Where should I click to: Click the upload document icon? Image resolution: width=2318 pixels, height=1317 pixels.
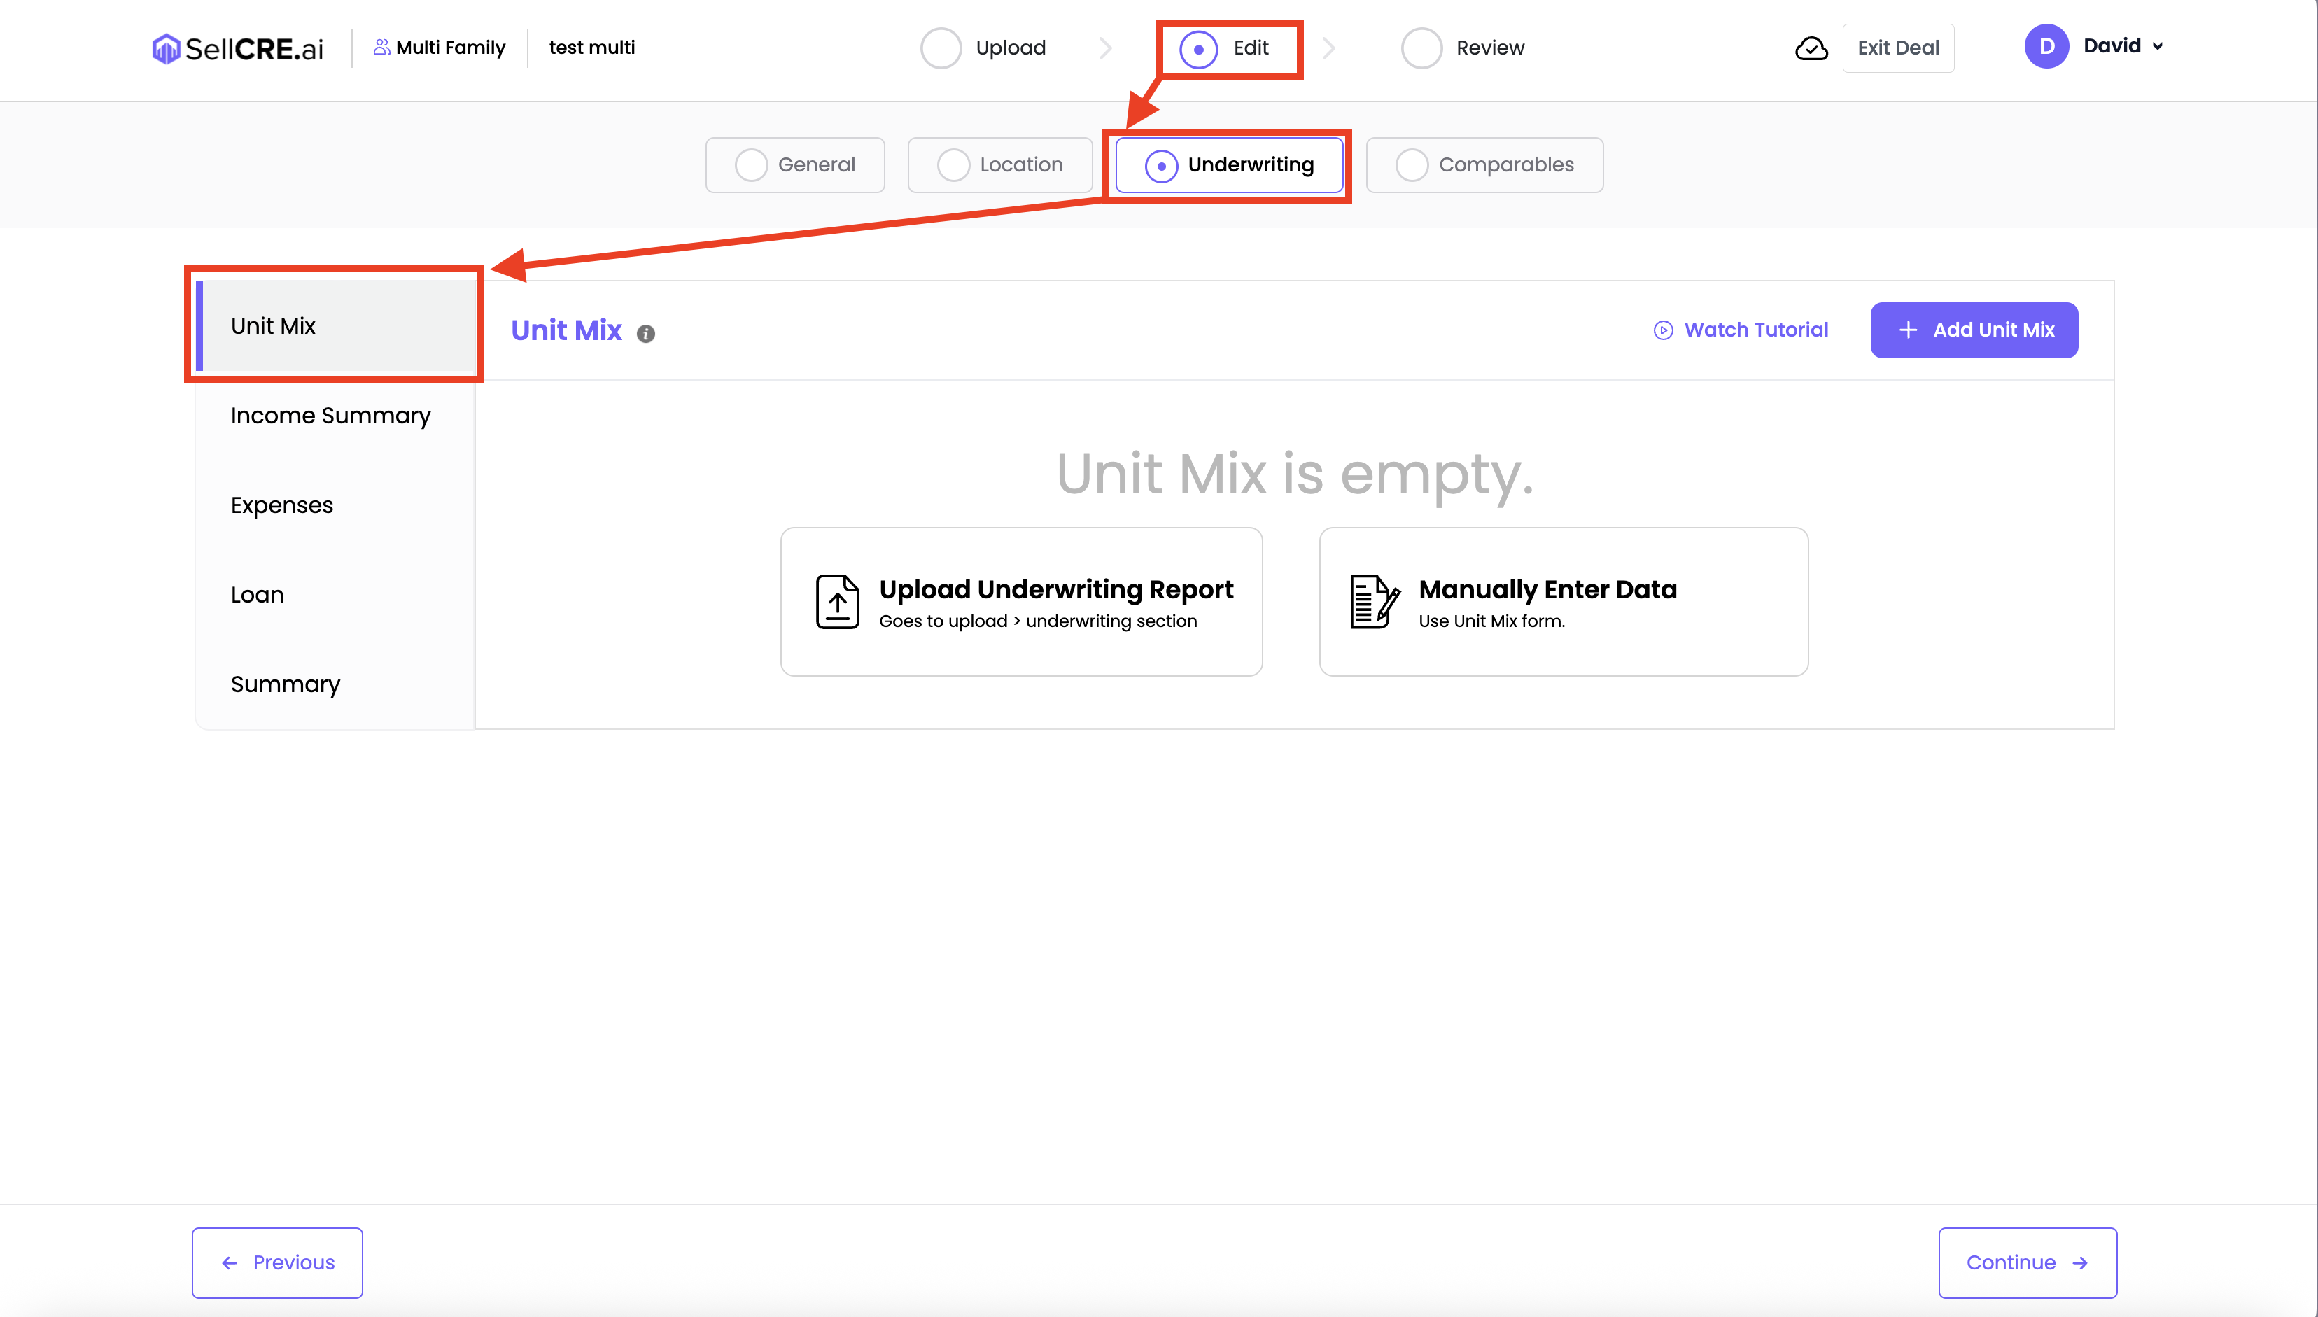tap(838, 602)
